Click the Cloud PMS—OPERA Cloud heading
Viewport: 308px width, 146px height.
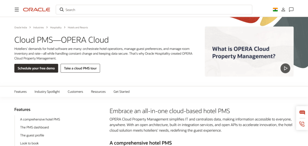[61, 40]
